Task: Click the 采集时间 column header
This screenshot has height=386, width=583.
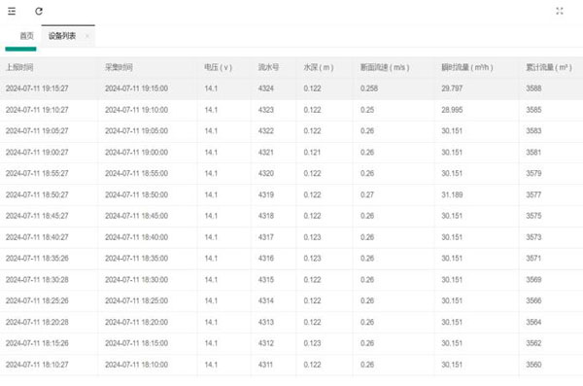Action: 119,67
